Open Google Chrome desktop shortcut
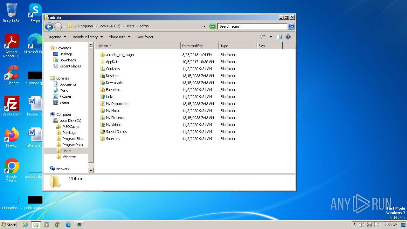This screenshot has height=229, width=407. pos(11,170)
